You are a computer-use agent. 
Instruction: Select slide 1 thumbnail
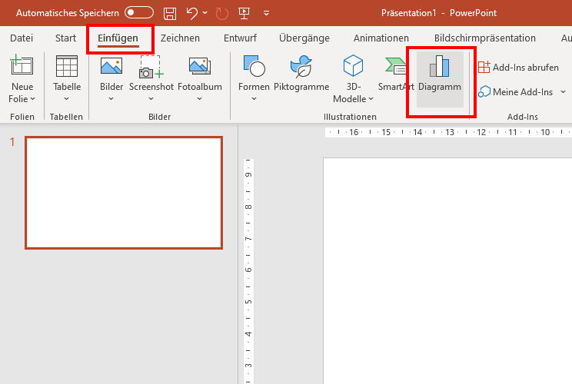pos(124,193)
